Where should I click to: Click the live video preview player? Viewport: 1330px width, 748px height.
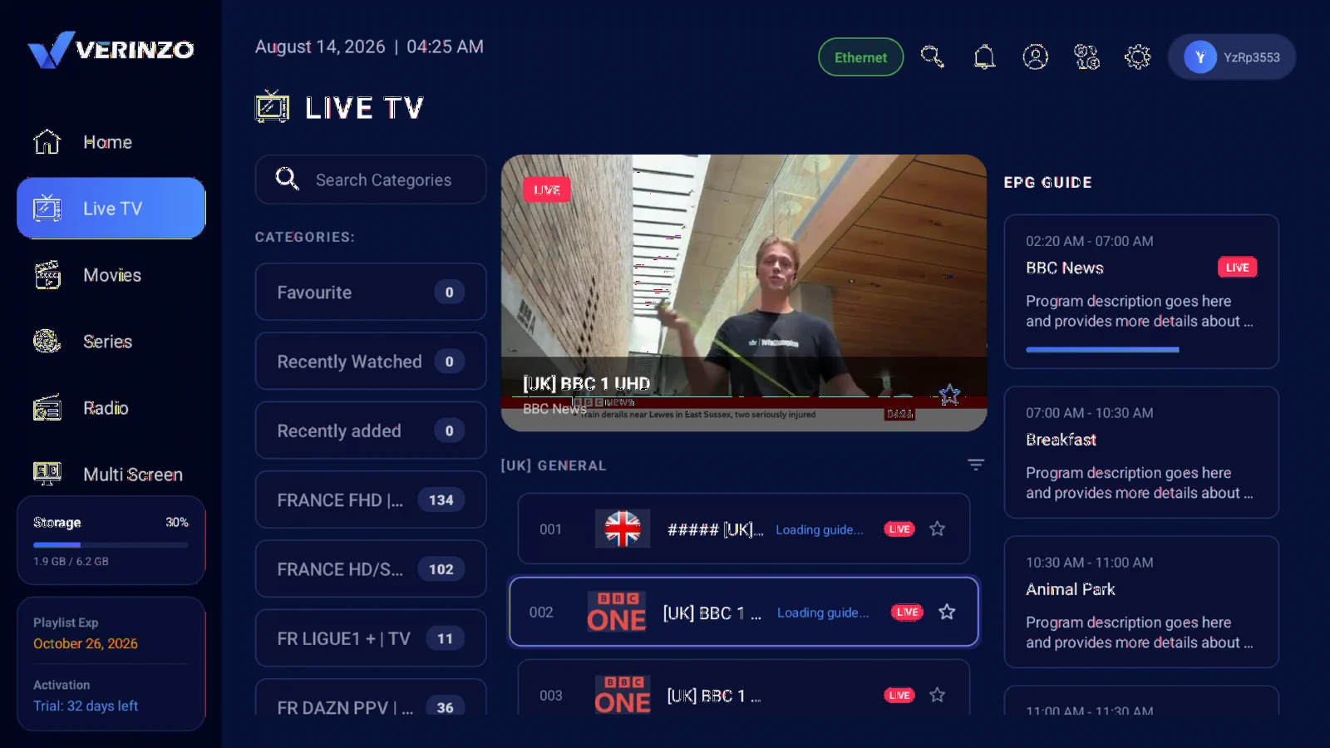(x=744, y=293)
